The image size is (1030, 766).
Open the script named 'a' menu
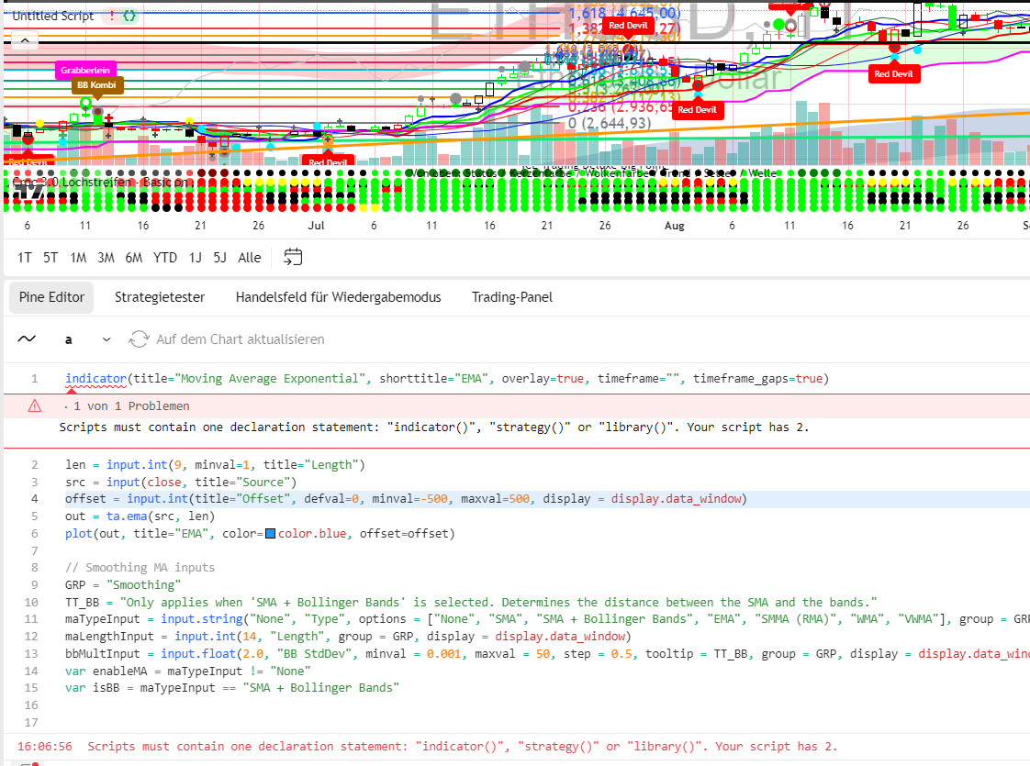[x=69, y=339]
